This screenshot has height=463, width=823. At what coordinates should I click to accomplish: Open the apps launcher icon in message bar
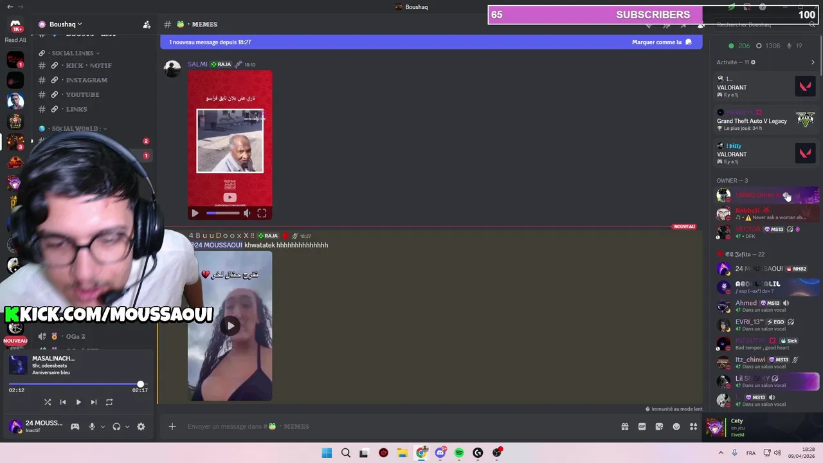tap(693, 426)
